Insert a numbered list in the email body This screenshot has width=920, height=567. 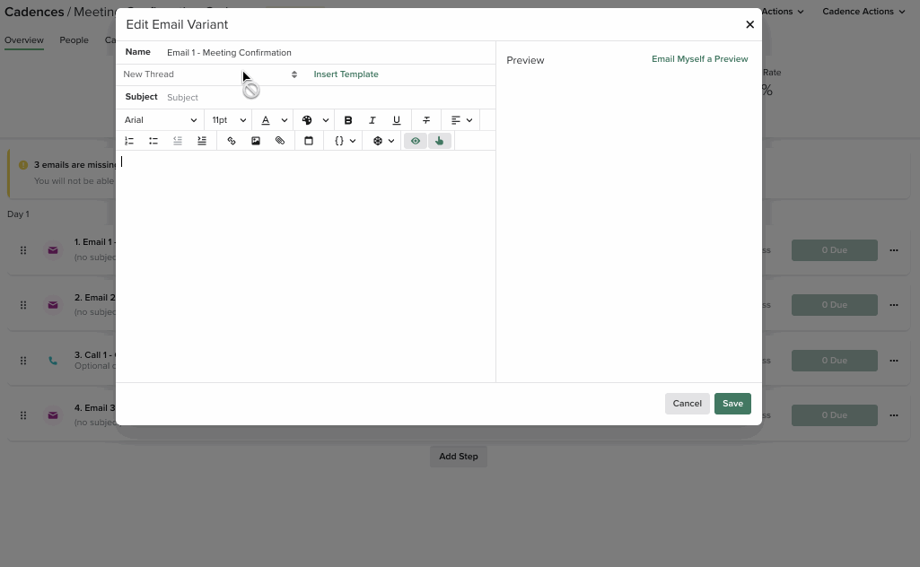(x=128, y=141)
